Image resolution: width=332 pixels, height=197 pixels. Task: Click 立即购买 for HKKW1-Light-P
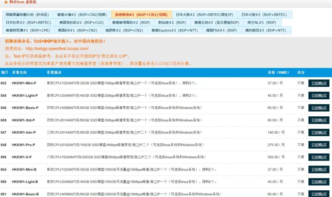(x=319, y=96)
